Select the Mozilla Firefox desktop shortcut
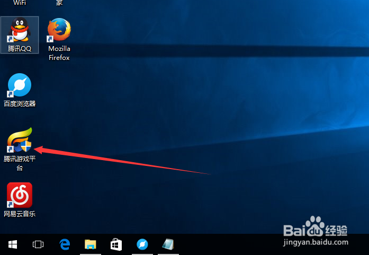369x255 pixels. [59, 30]
